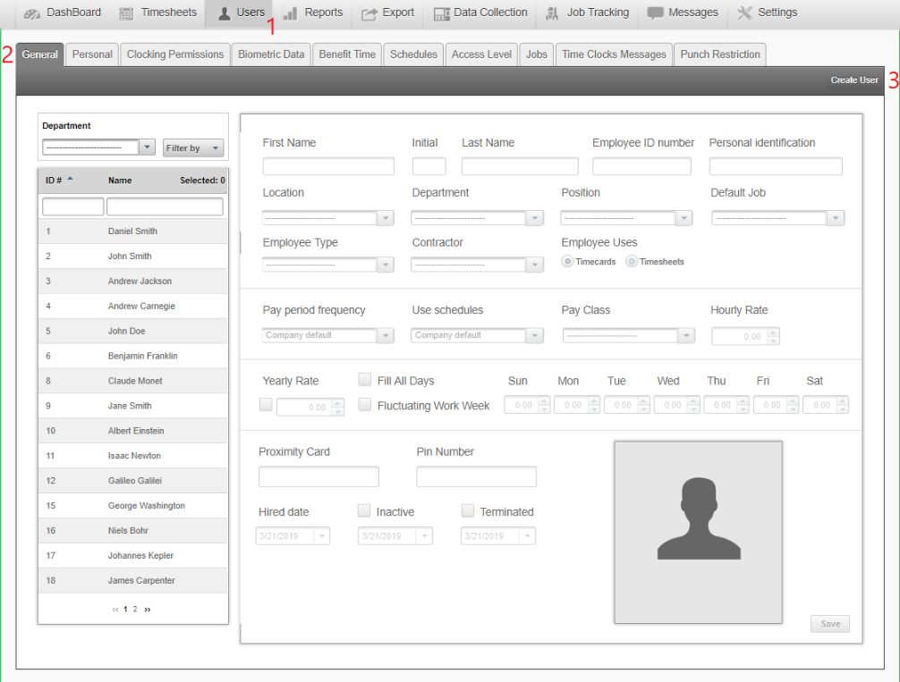Click the employee photo placeholder
Viewport: 900px width, 682px height.
click(x=698, y=532)
